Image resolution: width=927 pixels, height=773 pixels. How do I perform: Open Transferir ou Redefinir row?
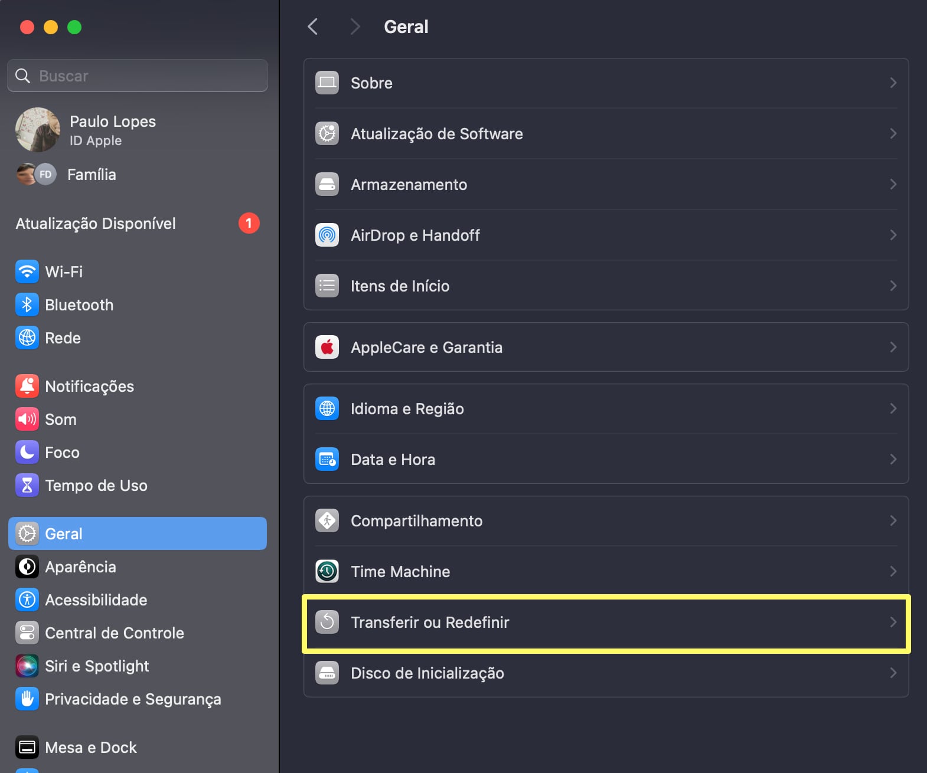click(x=606, y=623)
